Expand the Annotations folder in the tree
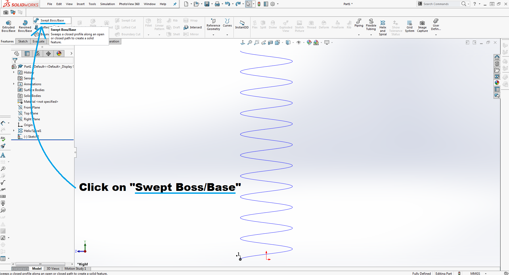Screen dimensions: 509x275 coord(14,84)
